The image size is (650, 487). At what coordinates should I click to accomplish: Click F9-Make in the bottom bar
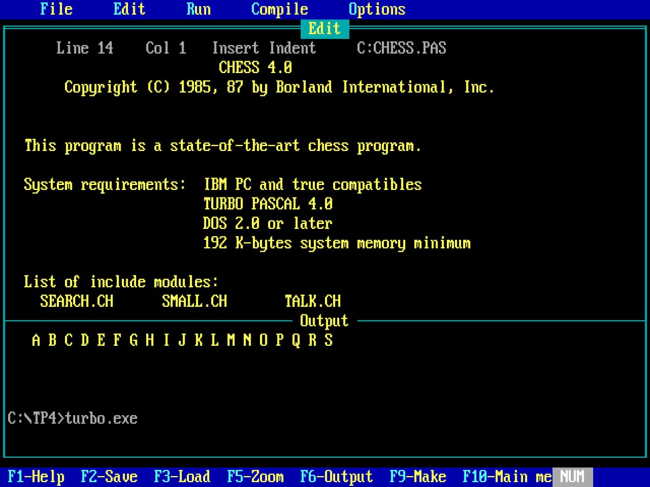tap(418, 477)
